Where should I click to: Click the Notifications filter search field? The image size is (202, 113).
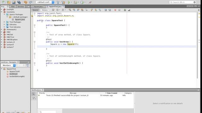tap(47, 112)
